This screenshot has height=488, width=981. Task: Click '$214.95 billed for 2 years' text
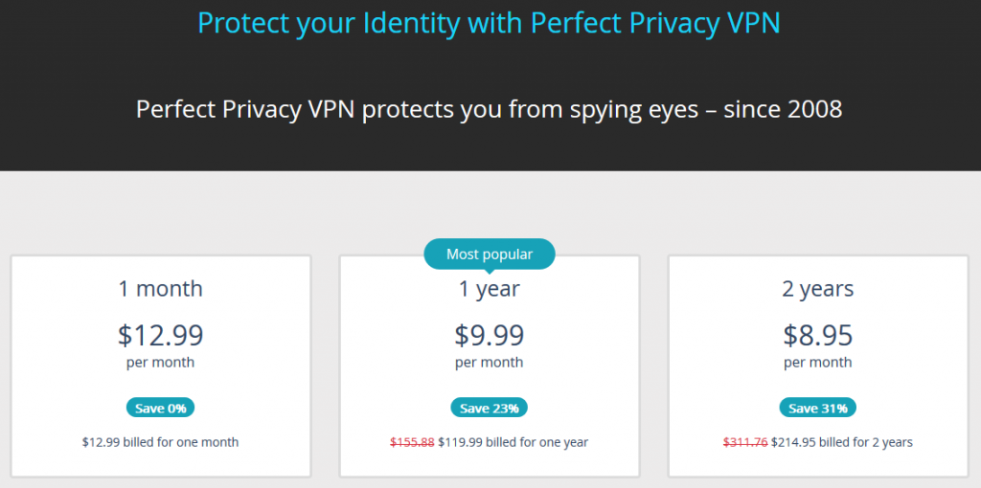[842, 442]
